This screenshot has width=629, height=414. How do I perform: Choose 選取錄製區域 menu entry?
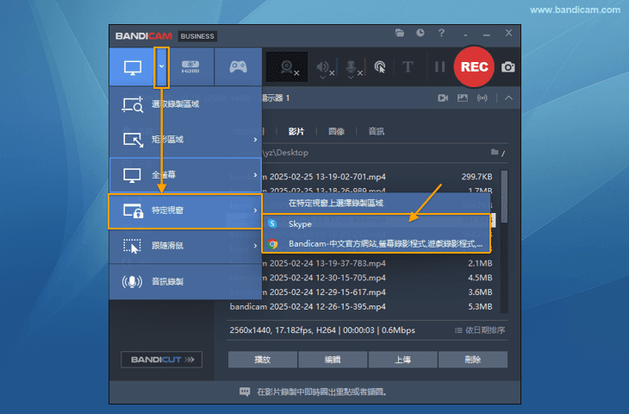(x=185, y=104)
